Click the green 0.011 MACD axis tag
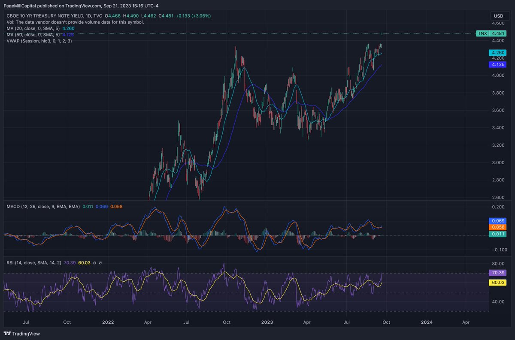Image resolution: width=515 pixels, height=340 pixels. (x=498, y=234)
